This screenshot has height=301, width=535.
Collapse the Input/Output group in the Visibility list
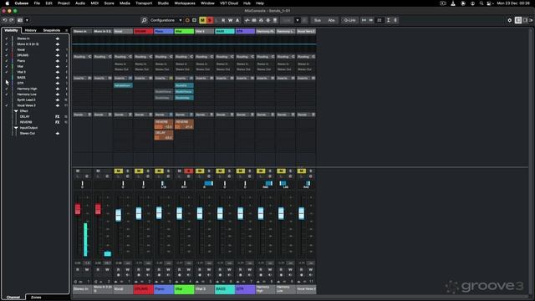(x=16, y=128)
